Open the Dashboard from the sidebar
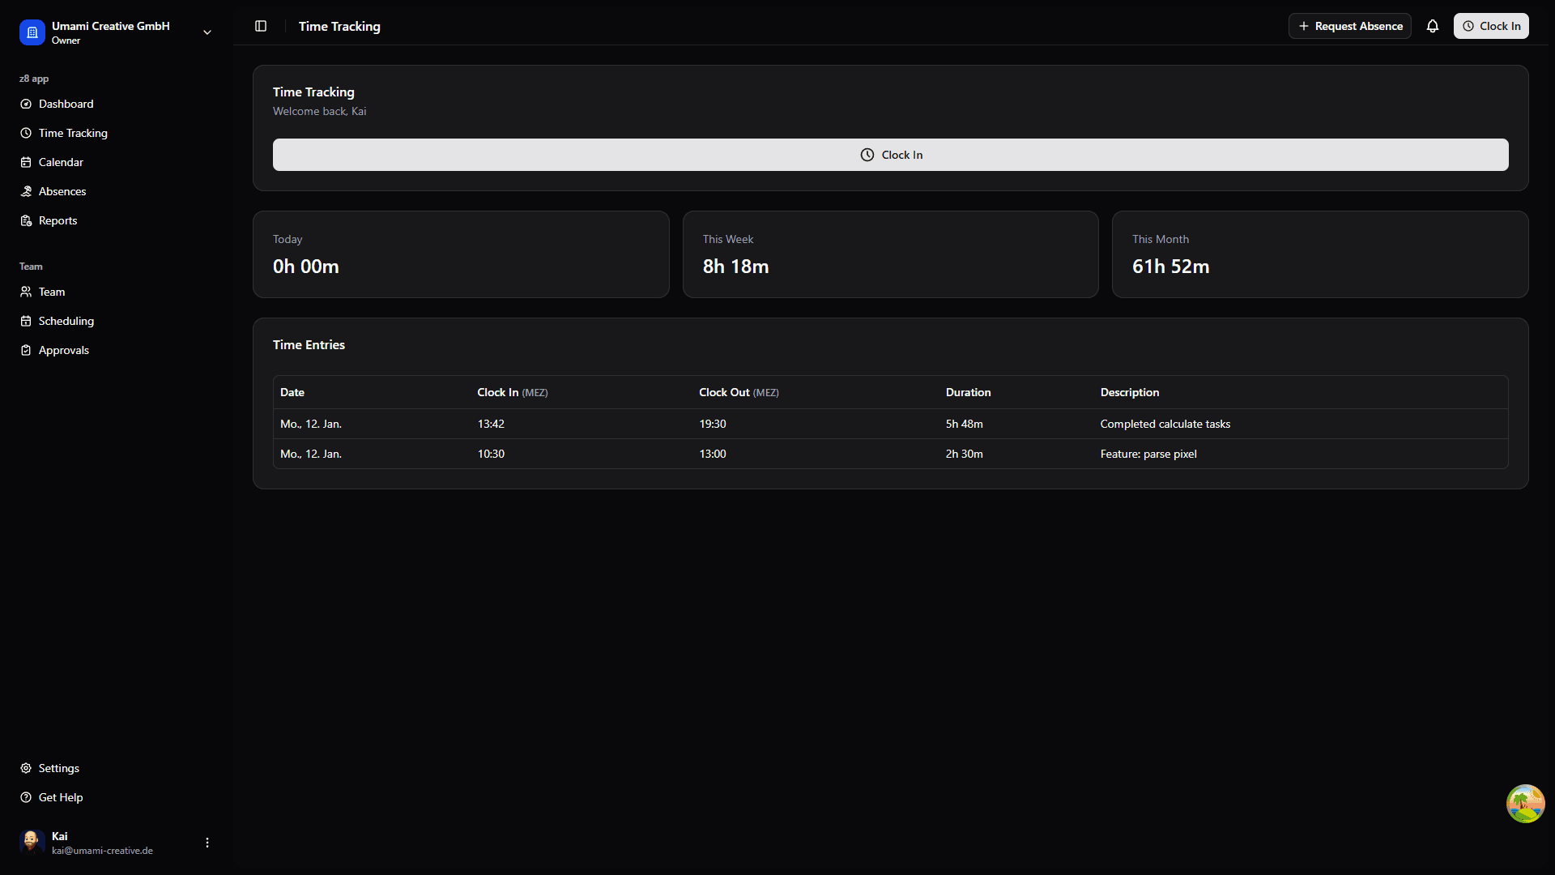This screenshot has width=1555, height=875. (x=66, y=104)
